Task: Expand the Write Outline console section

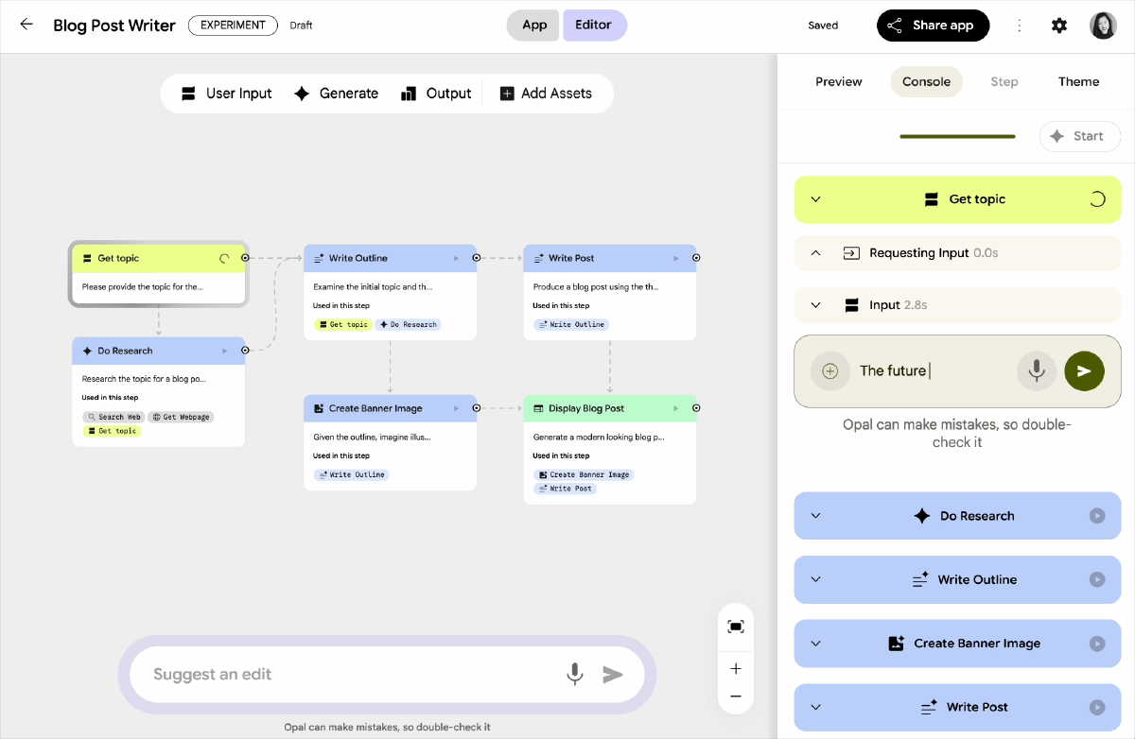Action: point(816,579)
